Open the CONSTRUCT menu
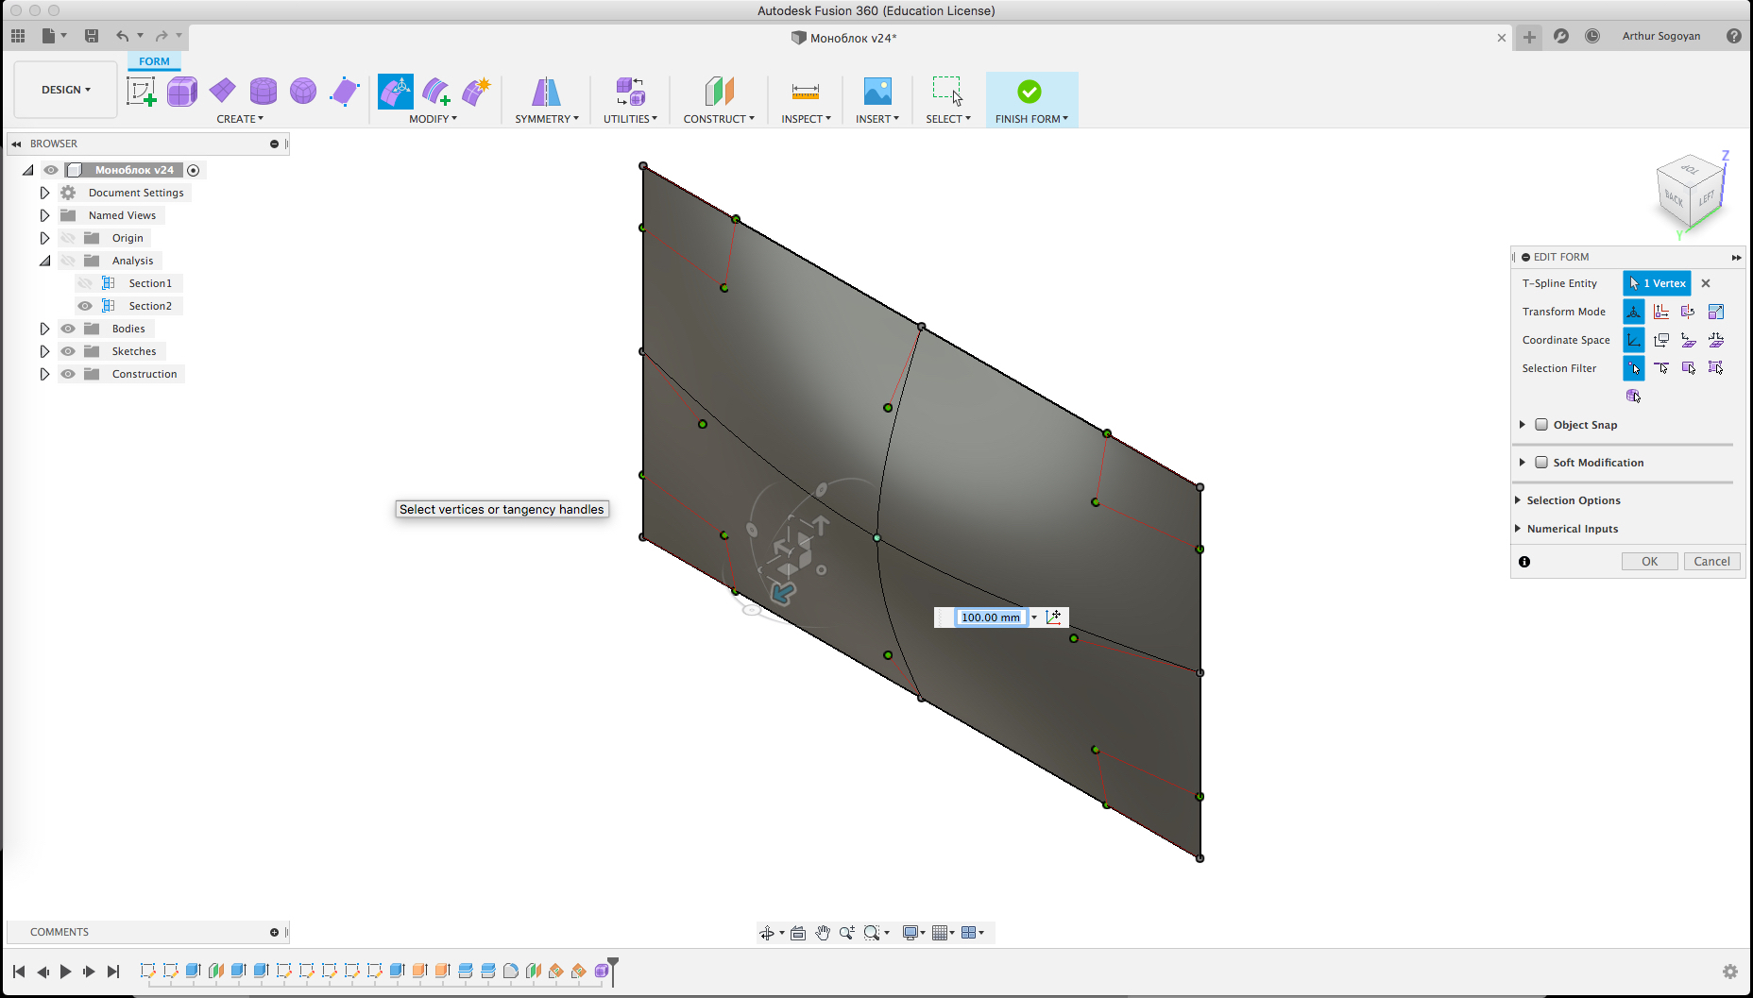 pos(719,118)
